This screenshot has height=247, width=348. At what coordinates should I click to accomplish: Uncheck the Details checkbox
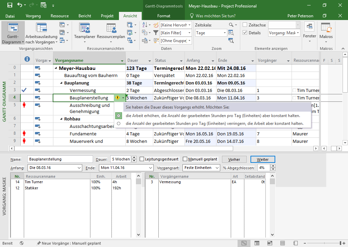tap(245, 33)
